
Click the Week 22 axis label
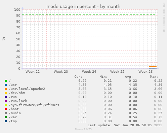[33, 72]
